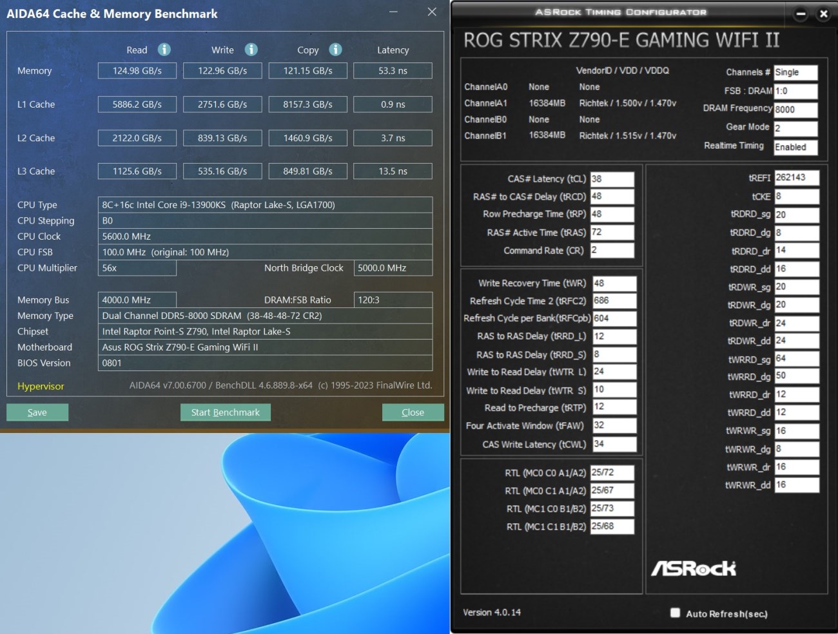Viewport: 838px width, 634px height.
Task: Click the tWRWR_dg field
Action: (797, 448)
